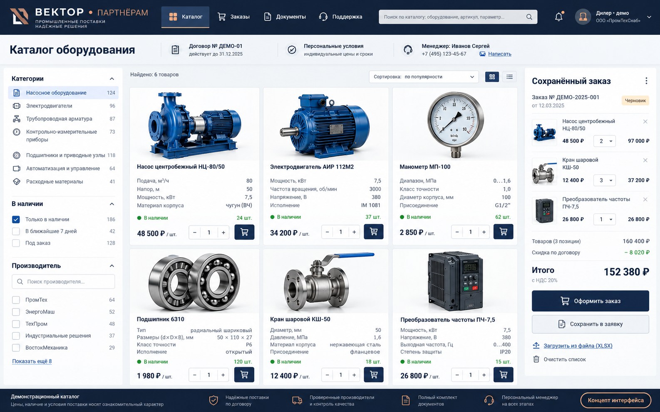Open notifications bell
The height and width of the screenshot is (412, 660).
click(559, 17)
